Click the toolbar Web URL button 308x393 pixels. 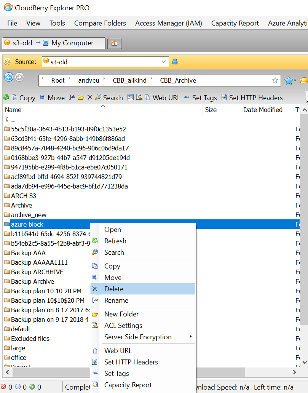pyautogui.click(x=163, y=98)
